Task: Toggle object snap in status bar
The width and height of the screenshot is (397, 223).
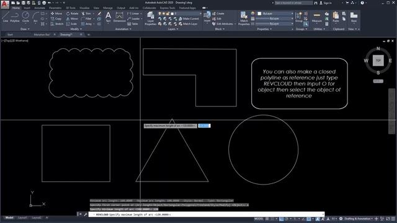Action: (309, 219)
